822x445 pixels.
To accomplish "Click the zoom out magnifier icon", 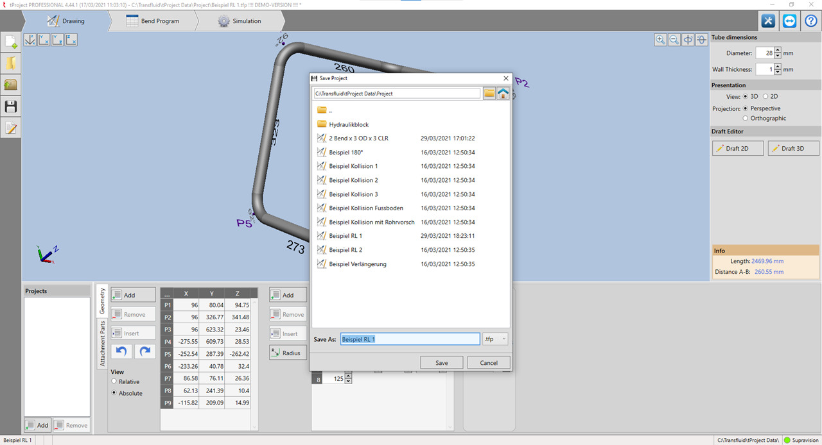I will coord(674,40).
